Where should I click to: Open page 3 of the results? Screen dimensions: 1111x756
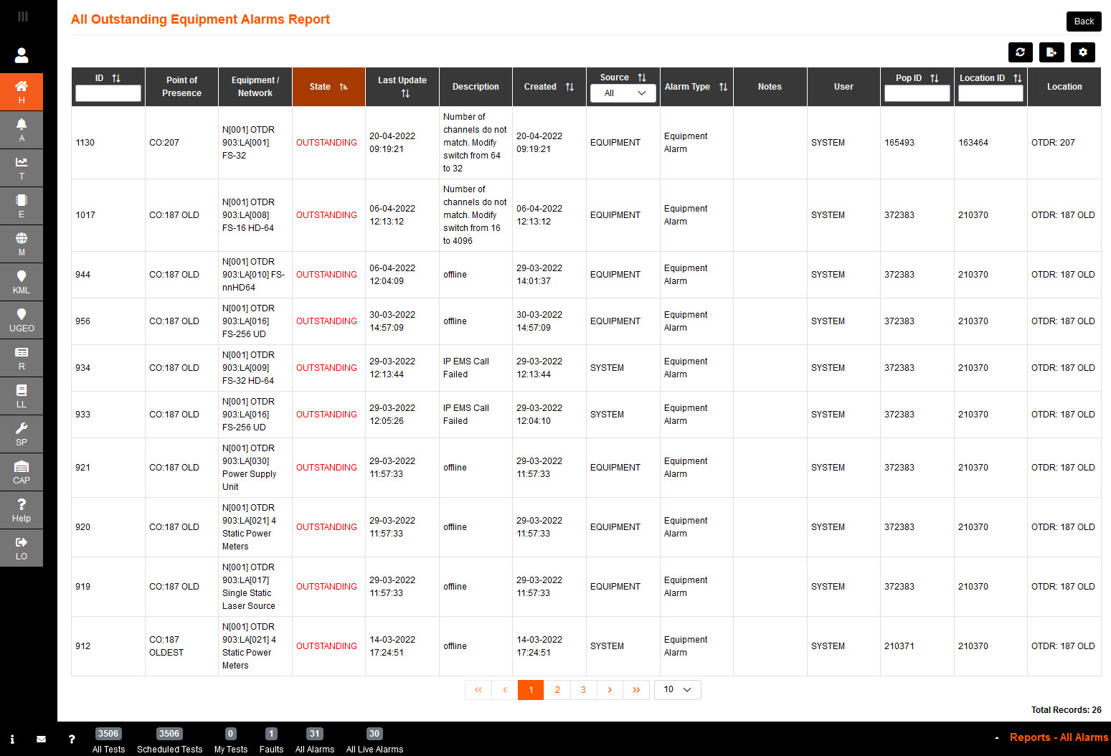coord(583,689)
